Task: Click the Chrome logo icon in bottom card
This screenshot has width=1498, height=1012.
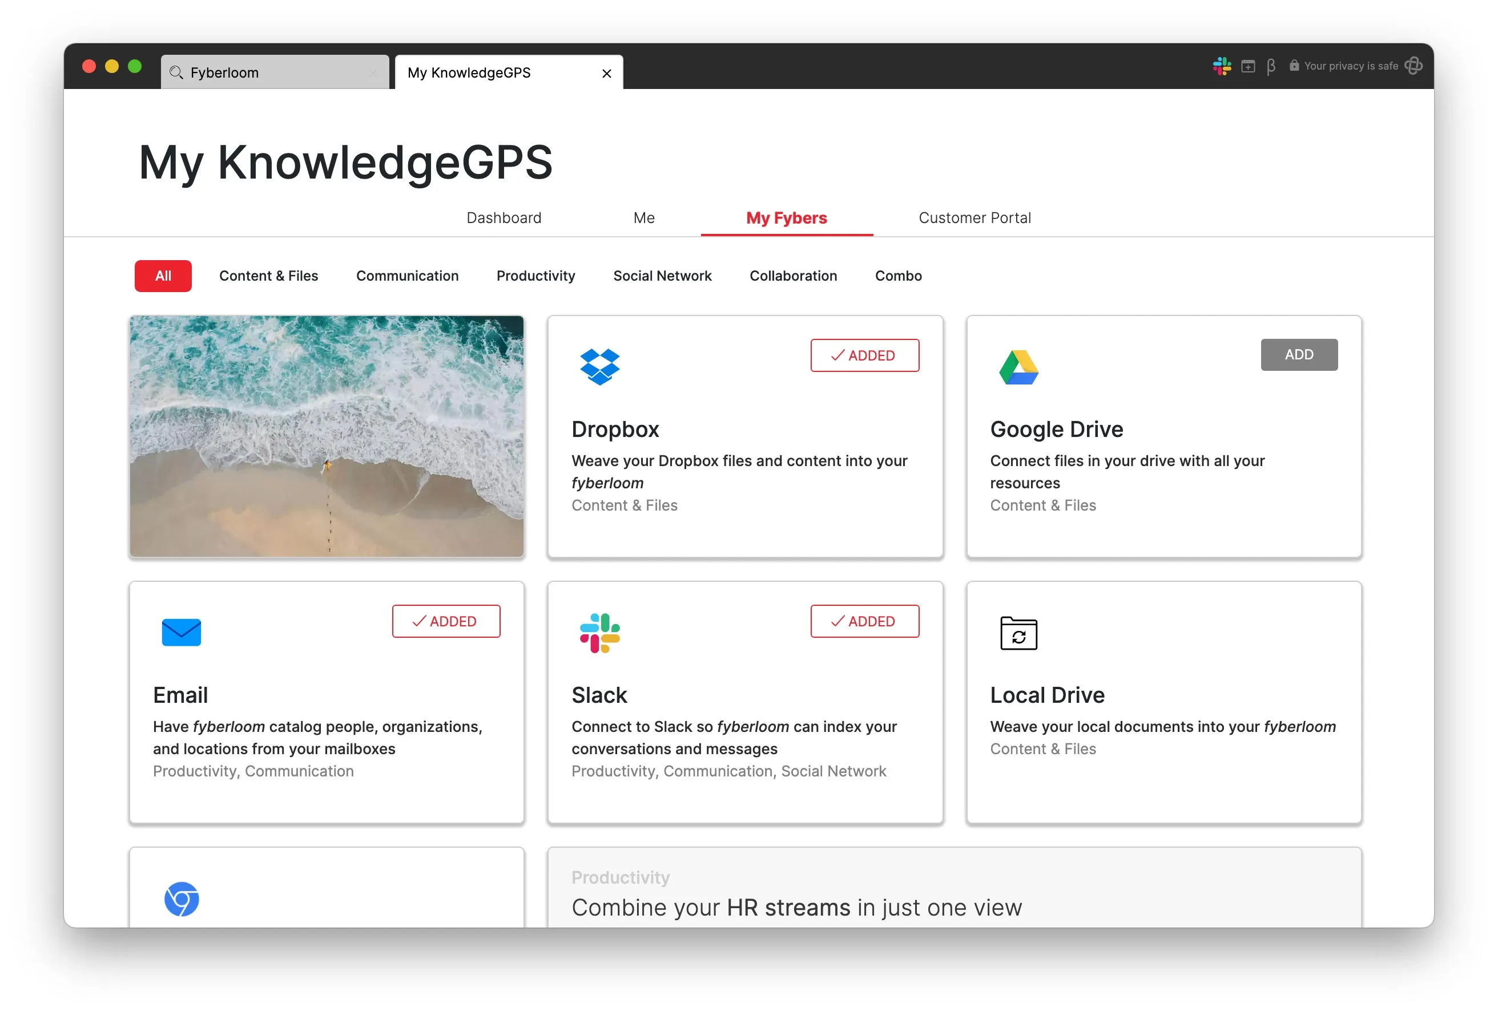Action: 181,898
